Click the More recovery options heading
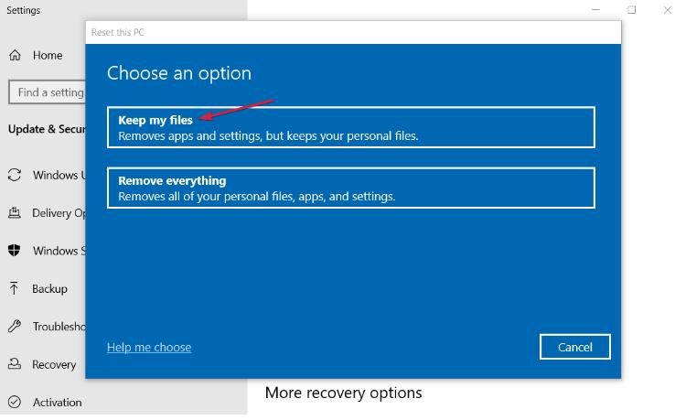The height and width of the screenshot is (420, 675). click(344, 393)
